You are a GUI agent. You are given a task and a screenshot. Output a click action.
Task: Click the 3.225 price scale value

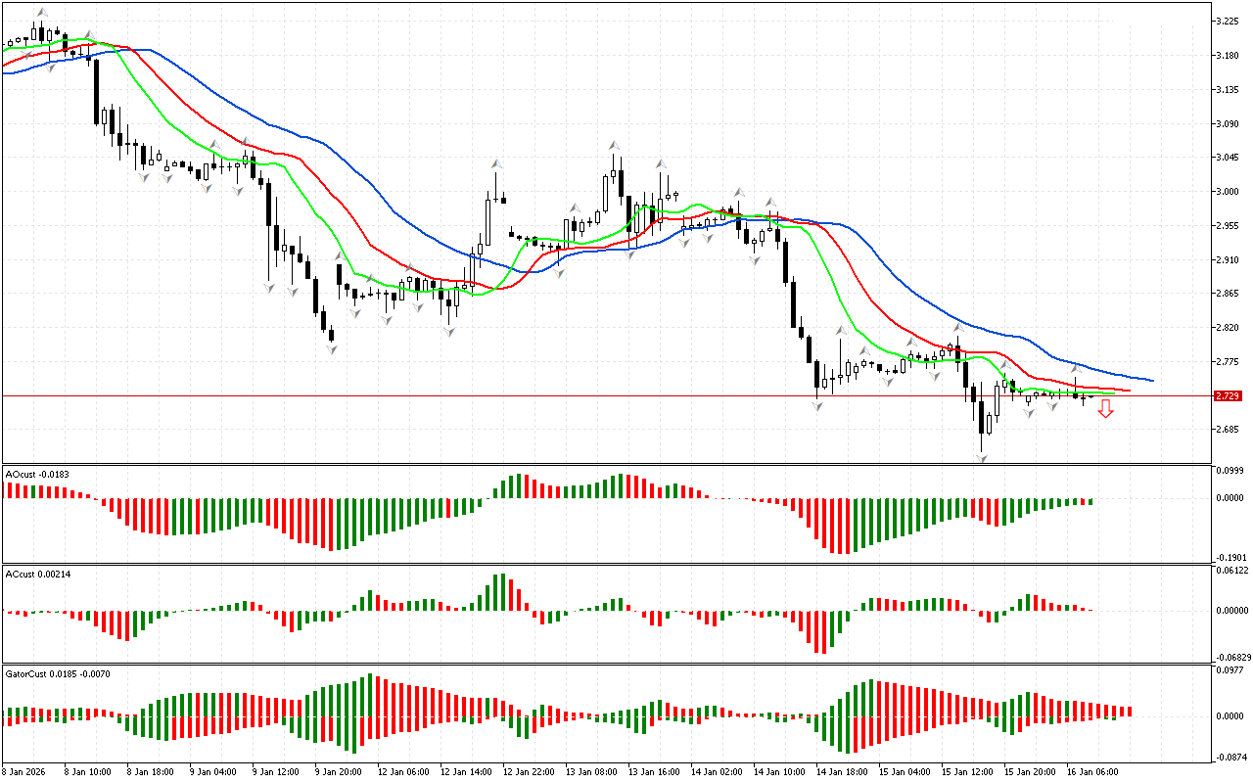click(1228, 22)
